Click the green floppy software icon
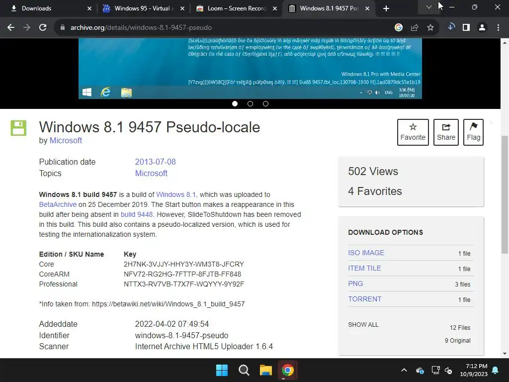The width and height of the screenshot is (509, 382). (x=18, y=128)
